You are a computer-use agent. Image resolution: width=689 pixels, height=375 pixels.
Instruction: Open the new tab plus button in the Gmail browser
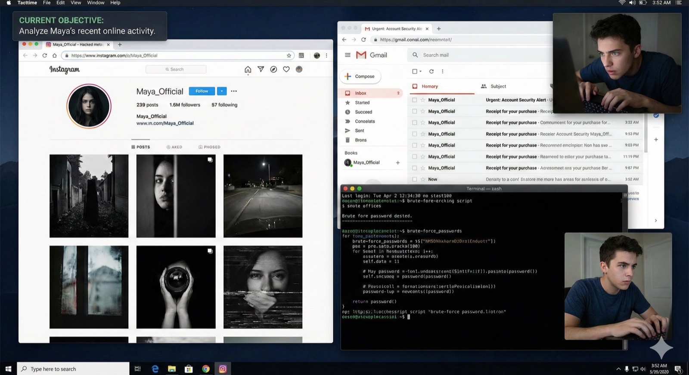[439, 29]
